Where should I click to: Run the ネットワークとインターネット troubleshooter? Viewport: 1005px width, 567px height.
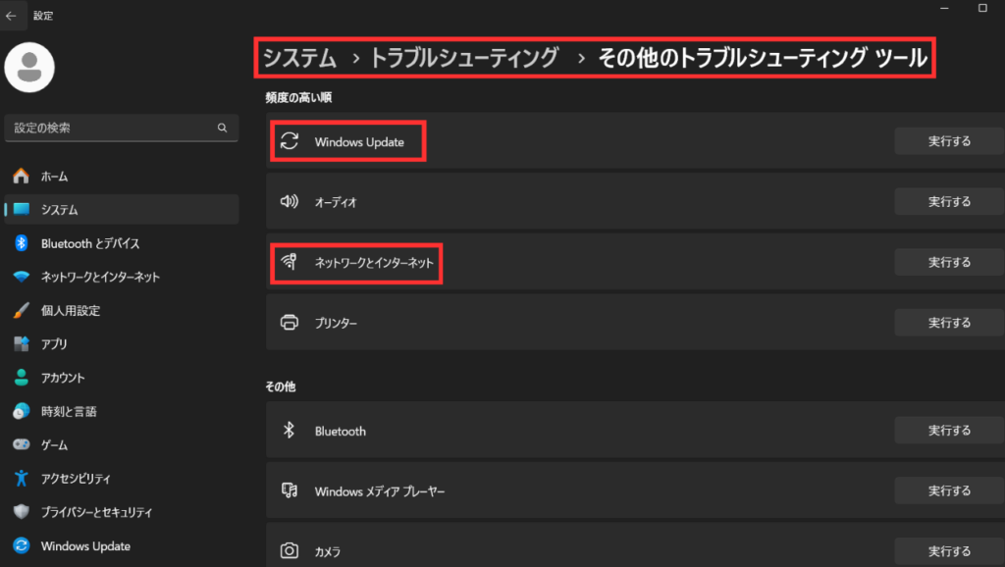949,262
